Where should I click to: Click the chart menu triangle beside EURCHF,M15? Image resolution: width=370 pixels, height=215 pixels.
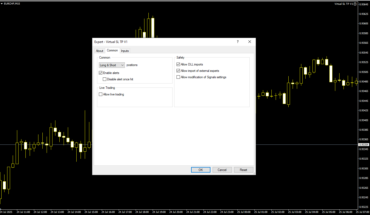(x=2, y=4)
